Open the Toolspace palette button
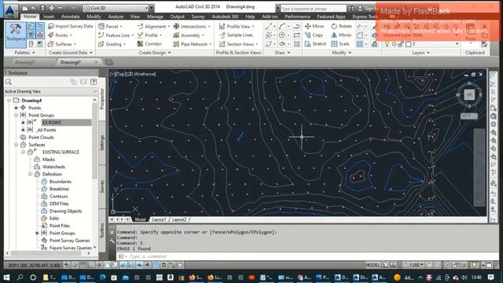Screen dimensions: 503x283 (x=16, y=35)
